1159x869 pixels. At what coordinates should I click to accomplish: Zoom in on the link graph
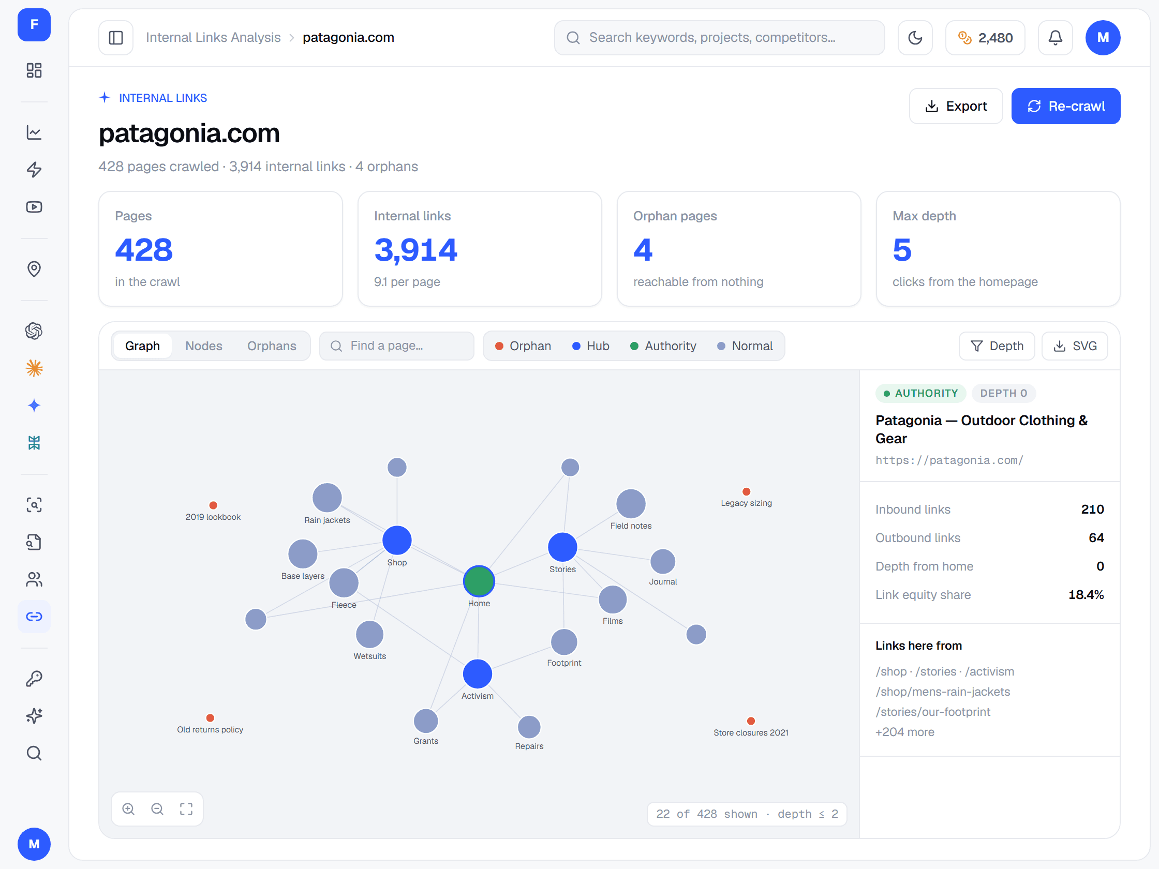(128, 810)
